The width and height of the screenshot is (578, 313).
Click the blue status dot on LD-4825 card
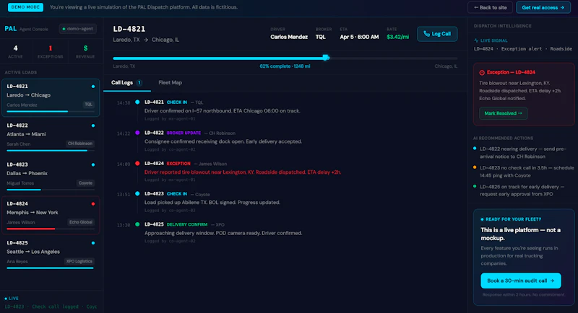(93, 243)
